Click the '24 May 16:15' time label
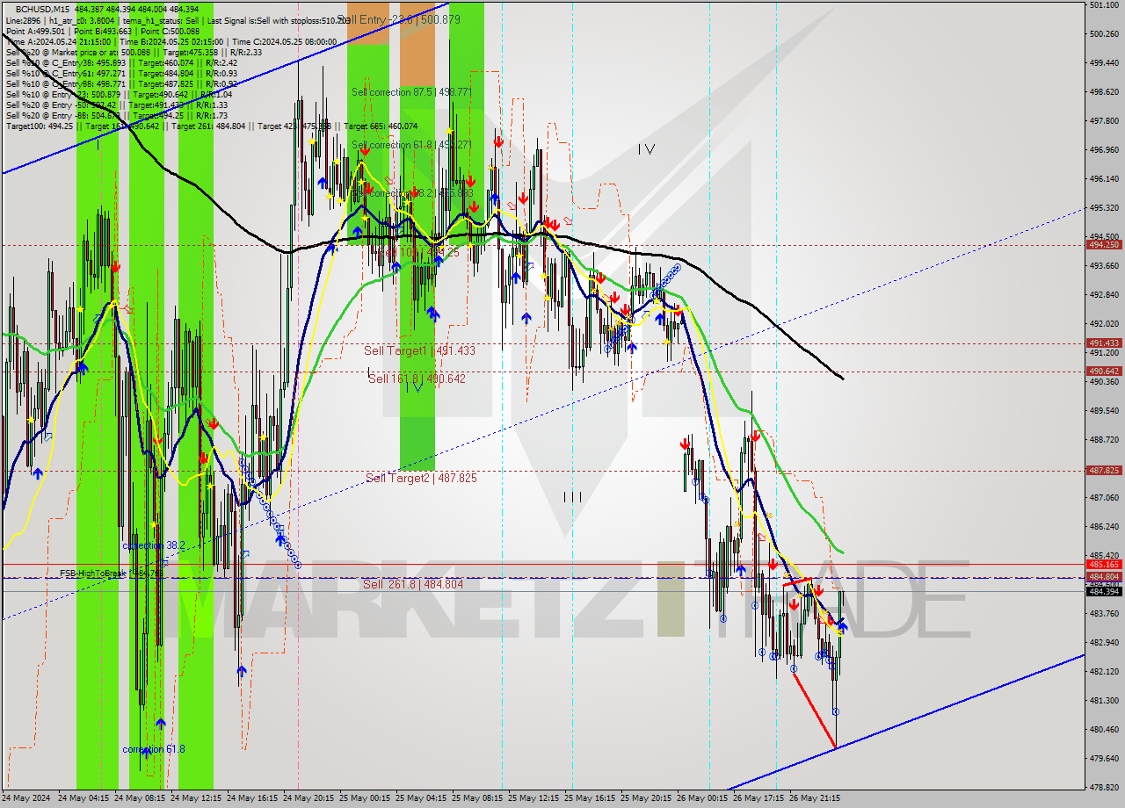Image resolution: width=1125 pixels, height=808 pixels. click(251, 799)
